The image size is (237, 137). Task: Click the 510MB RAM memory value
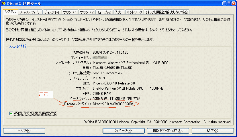[102, 94]
